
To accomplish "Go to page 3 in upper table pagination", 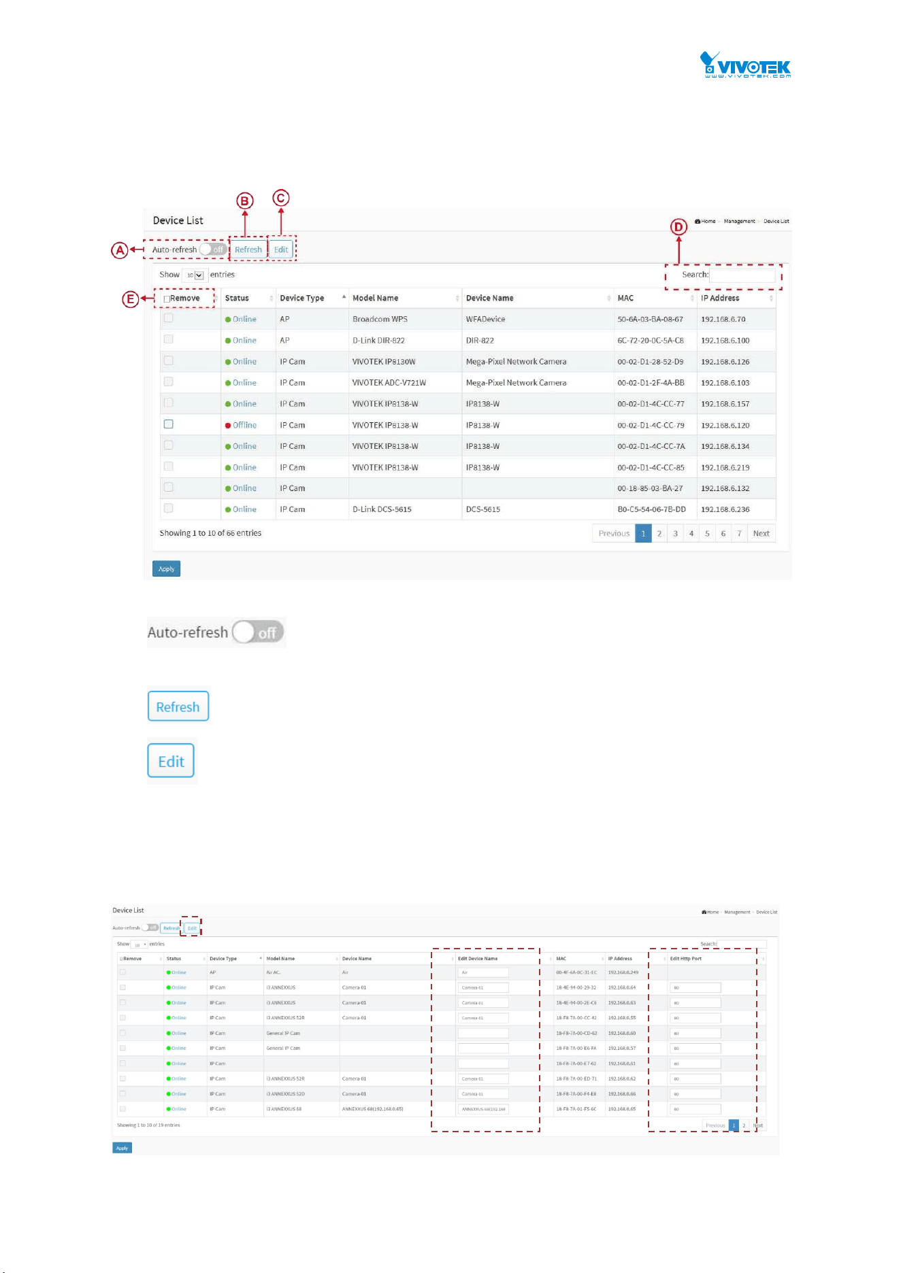I will coord(675,533).
